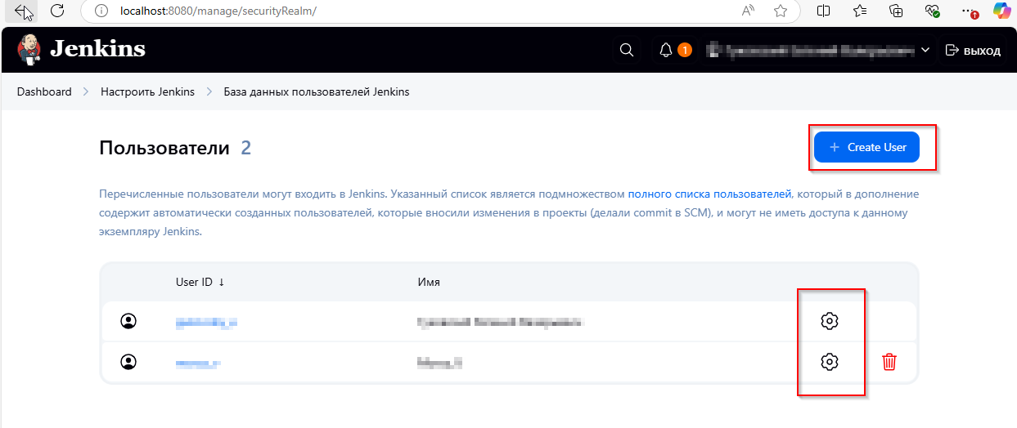The height and width of the screenshot is (428, 1017).
Task: Log out using the выход button
Action: coord(973,51)
